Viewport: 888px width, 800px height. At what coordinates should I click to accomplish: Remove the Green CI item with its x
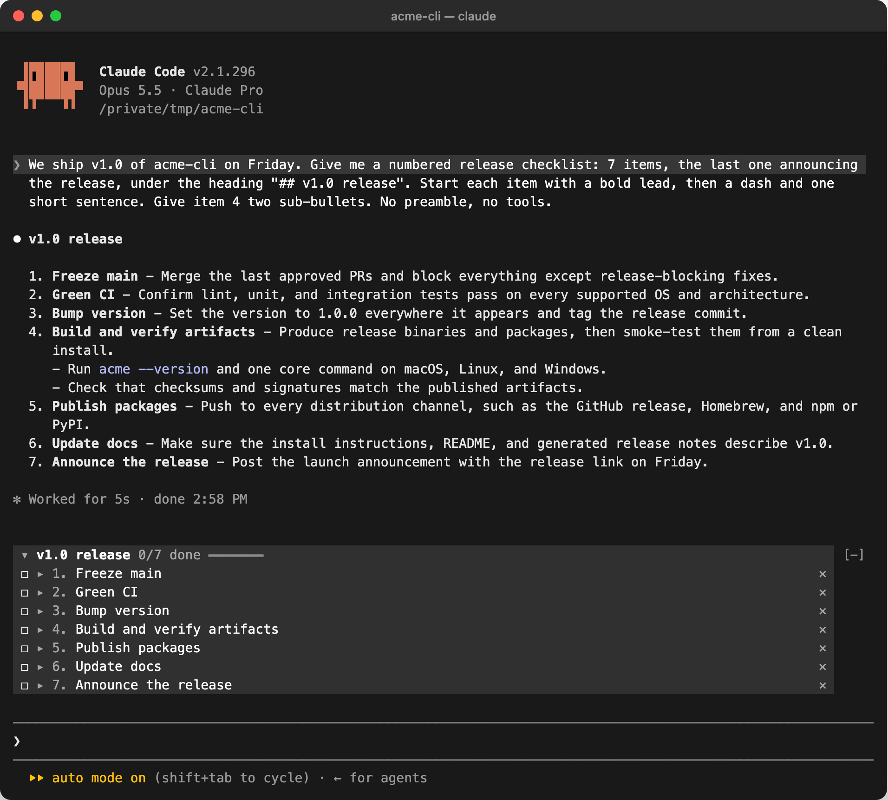click(823, 593)
